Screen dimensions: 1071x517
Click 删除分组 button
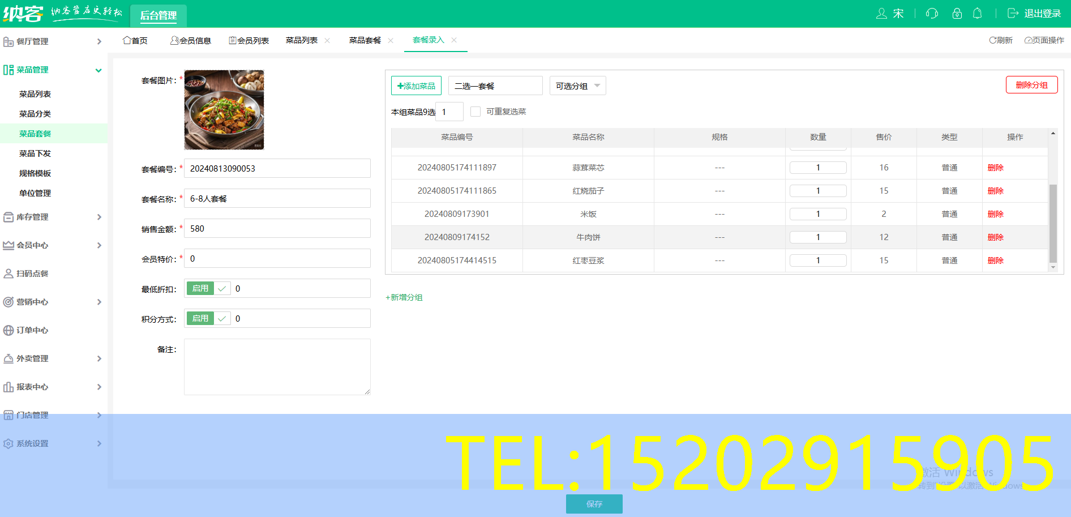pyautogui.click(x=1031, y=85)
